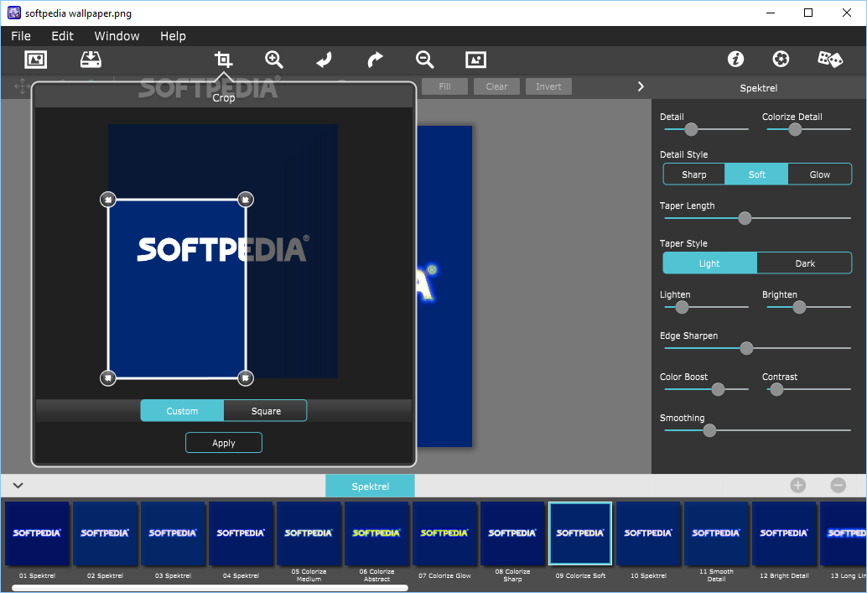Image resolution: width=867 pixels, height=593 pixels.
Task: Click the Clear button
Action: pos(496,86)
